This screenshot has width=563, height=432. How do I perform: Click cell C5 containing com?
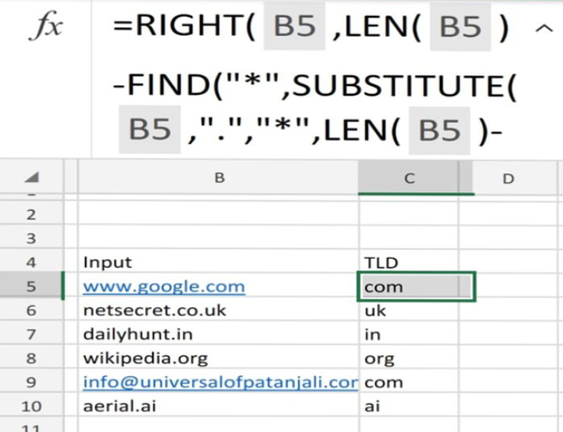(x=416, y=287)
